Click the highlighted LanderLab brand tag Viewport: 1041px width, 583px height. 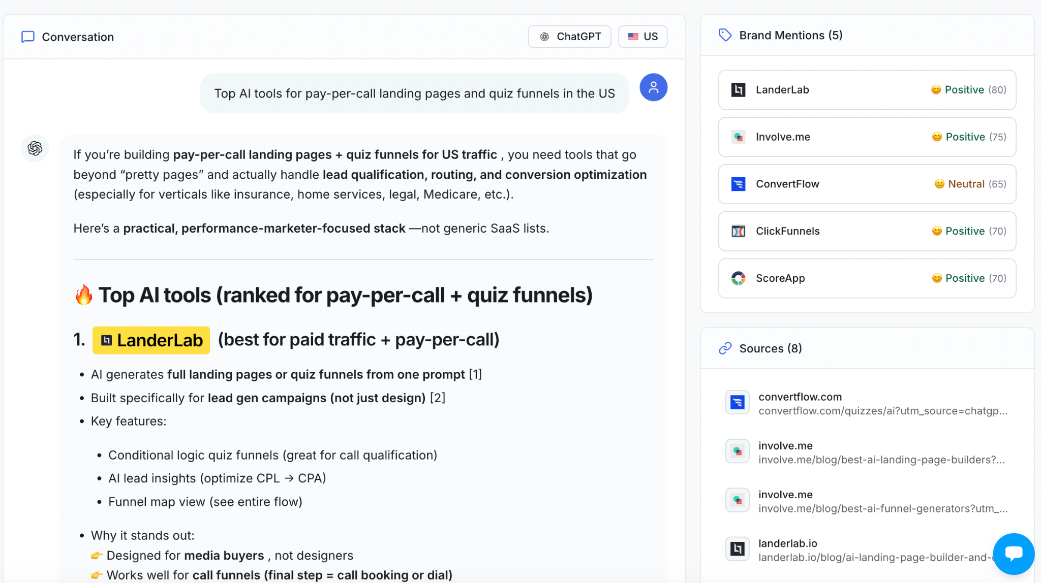(x=151, y=340)
